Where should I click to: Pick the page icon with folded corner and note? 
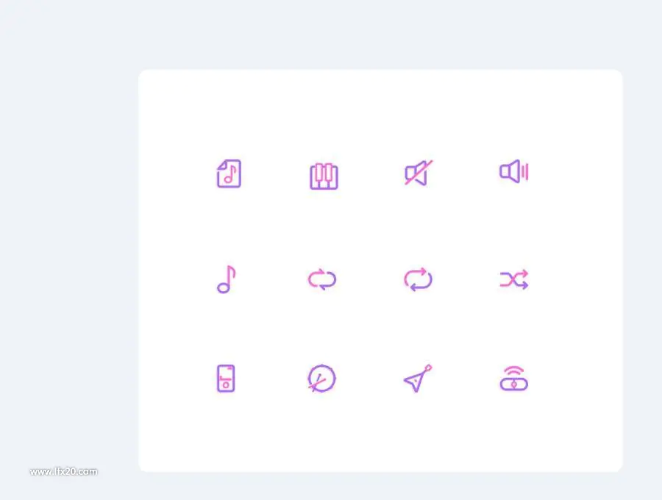[x=229, y=174]
